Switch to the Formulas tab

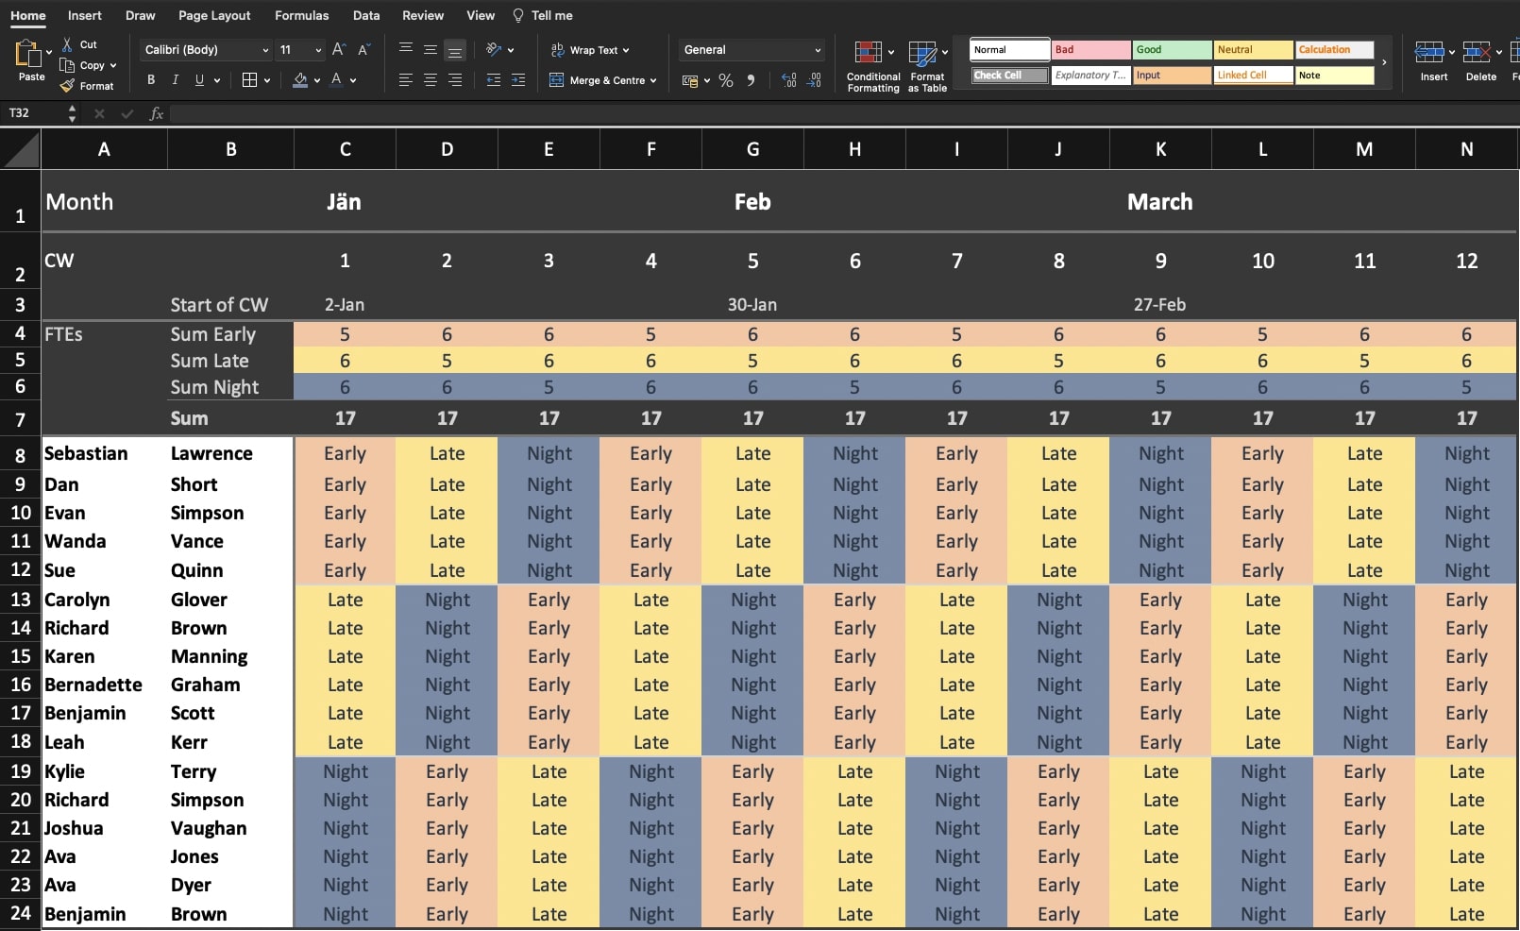301,15
